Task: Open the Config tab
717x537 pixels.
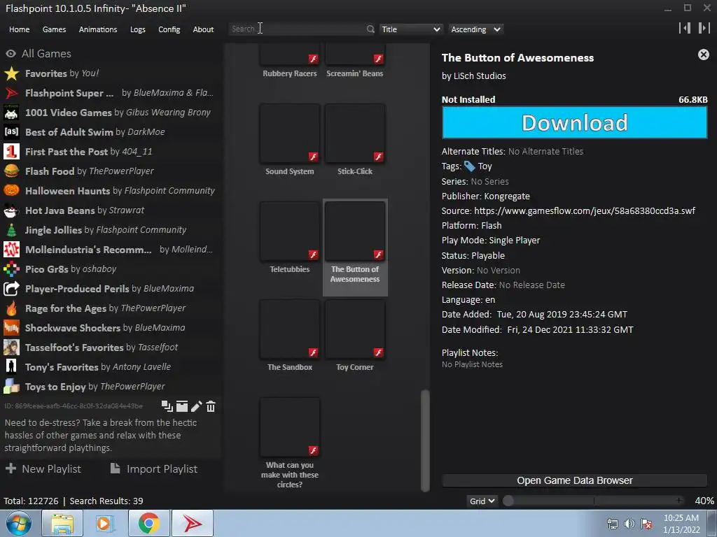Action: coord(169,29)
